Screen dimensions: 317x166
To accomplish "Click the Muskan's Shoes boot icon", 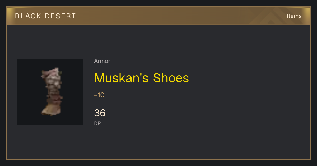I will pyautogui.click(x=52, y=92).
